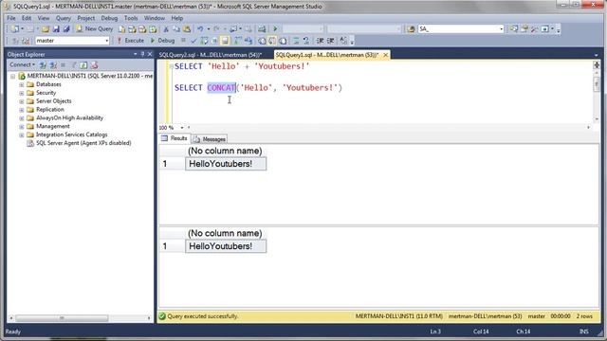Screen dimensions: 607x341
Task: Expand the Databases folder
Action: point(22,84)
